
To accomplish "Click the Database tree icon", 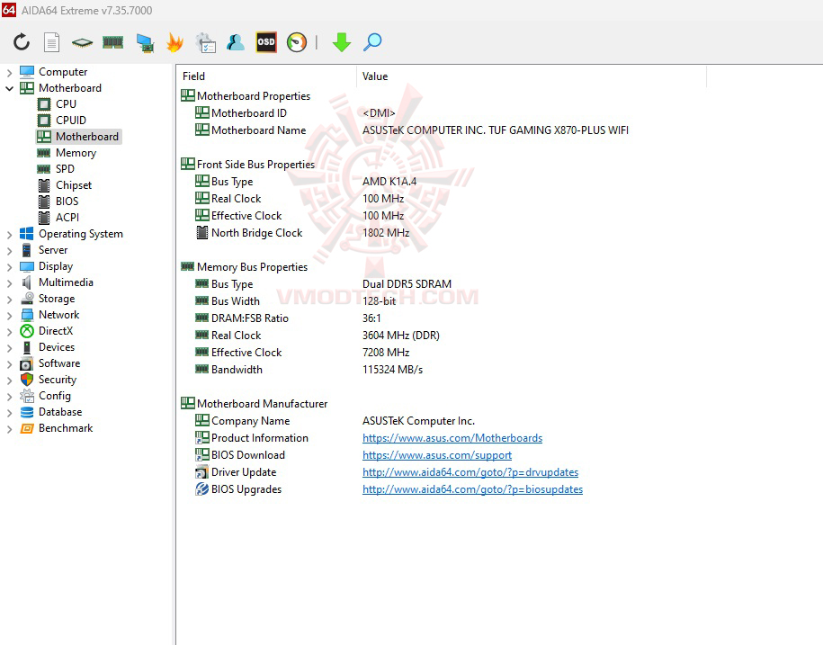I will (x=27, y=412).
